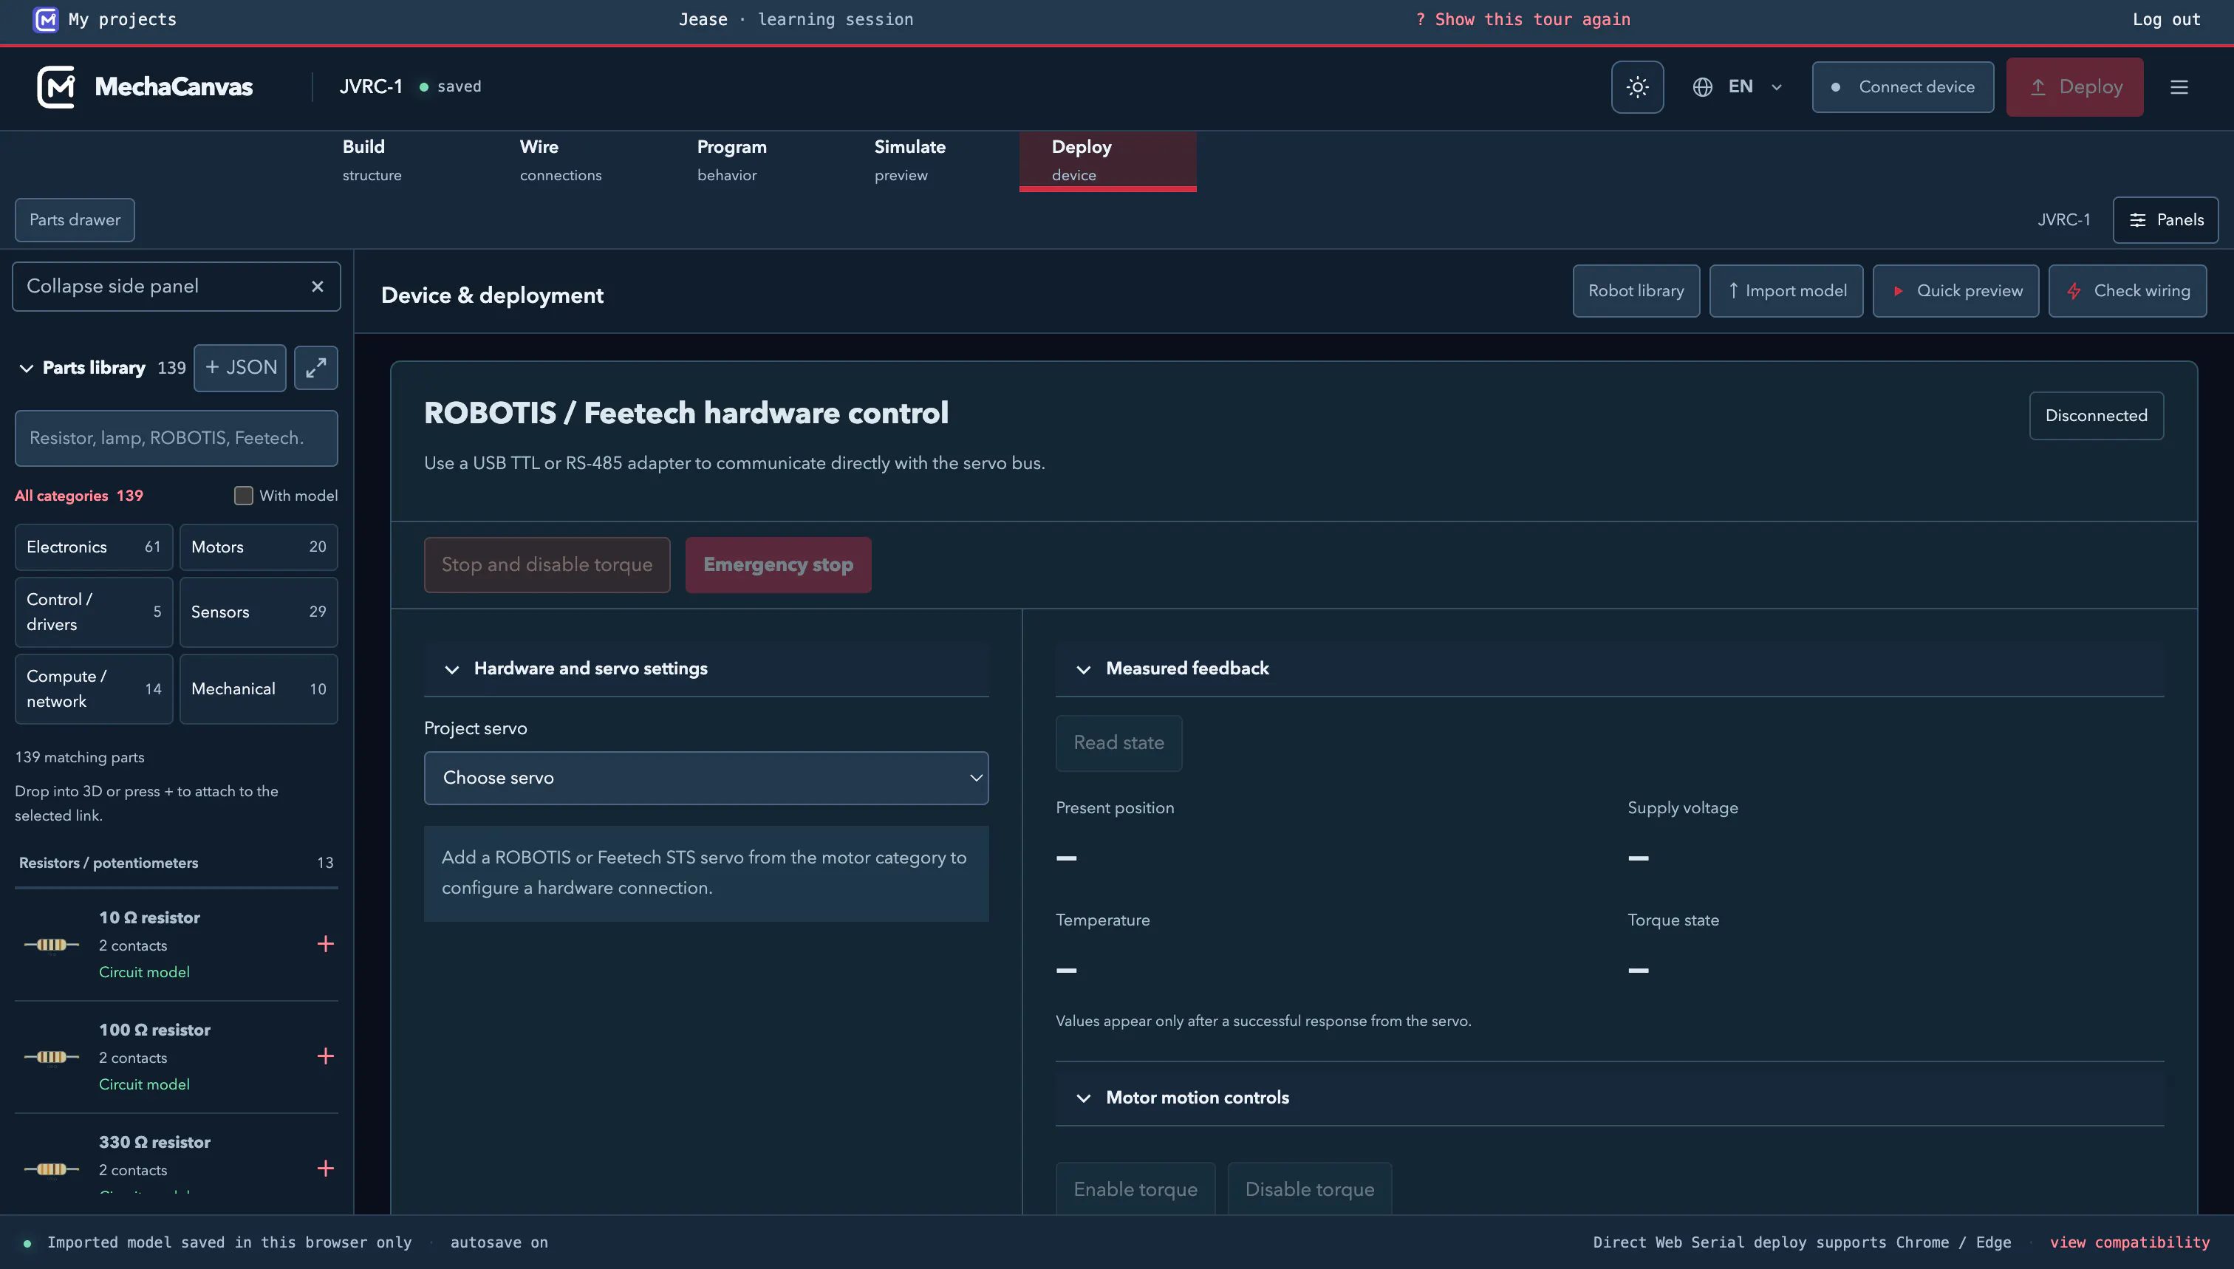Switch to the Program behavior tab
Viewport: 2234px width, 1269px height.
pos(753,160)
